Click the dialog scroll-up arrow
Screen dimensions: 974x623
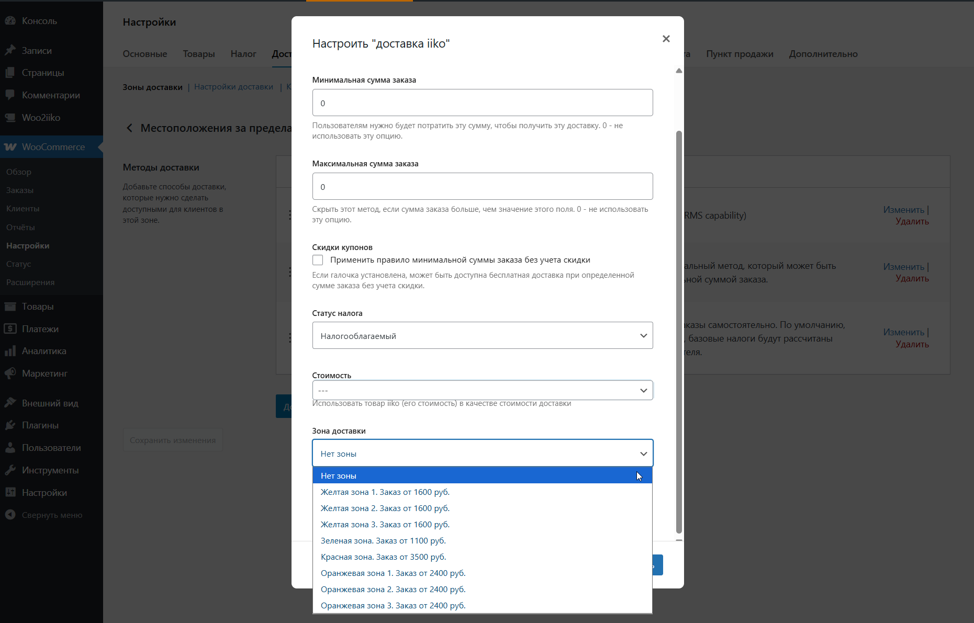[x=679, y=71]
